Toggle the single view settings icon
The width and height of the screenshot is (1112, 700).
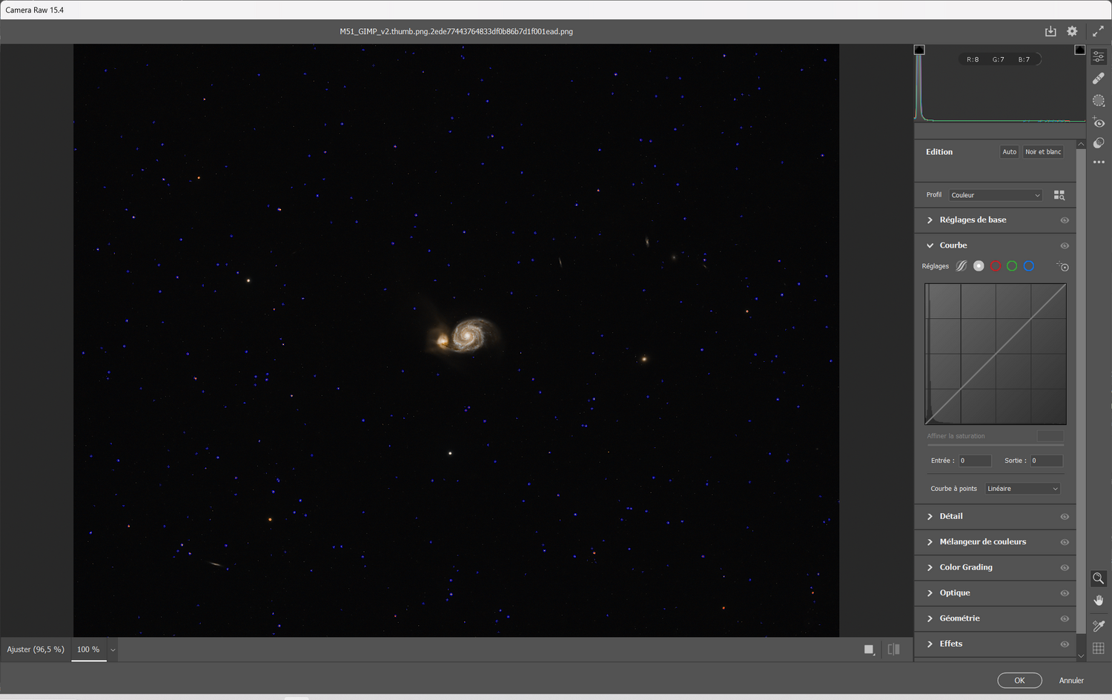tap(870, 650)
